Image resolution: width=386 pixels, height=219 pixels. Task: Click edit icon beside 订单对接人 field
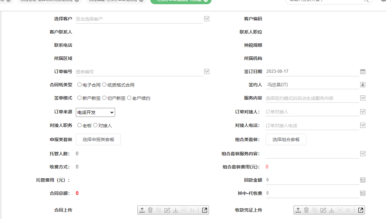362,112
